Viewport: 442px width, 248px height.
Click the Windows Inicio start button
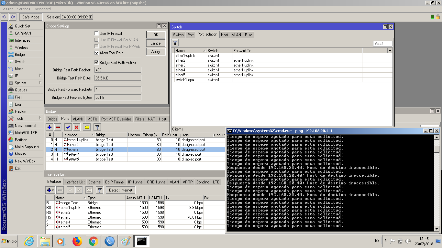click(9, 241)
